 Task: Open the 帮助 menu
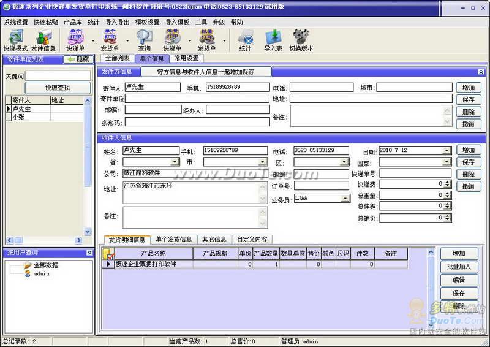pyautogui.click(x=236, y=22)
